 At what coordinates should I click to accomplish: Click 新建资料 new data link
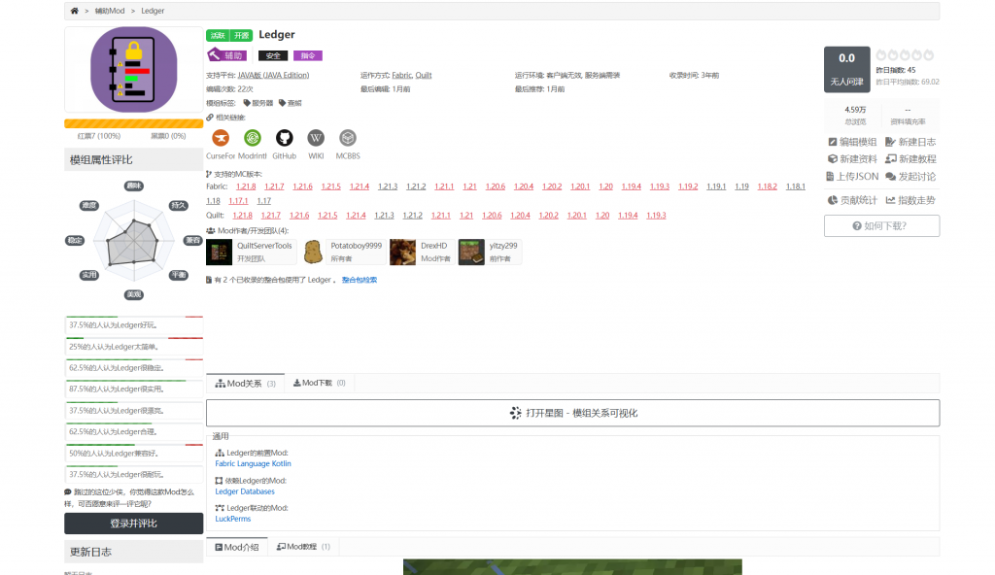point(852,159)
